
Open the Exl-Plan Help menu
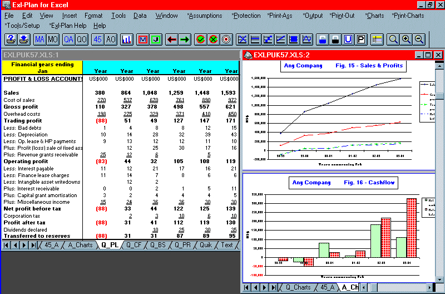[67, 26]
